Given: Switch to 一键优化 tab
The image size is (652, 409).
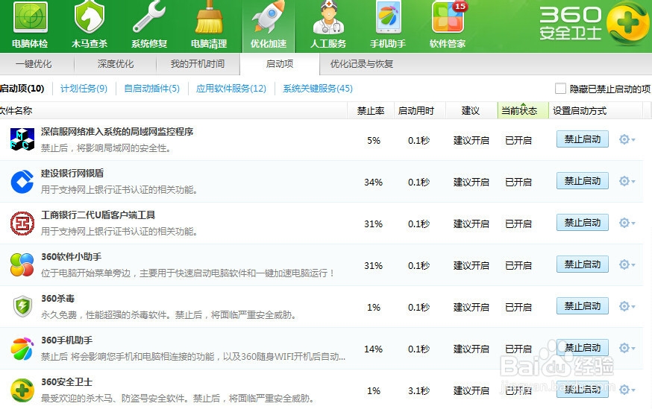Looking at the screenshot, I should (x=34, y=64).
